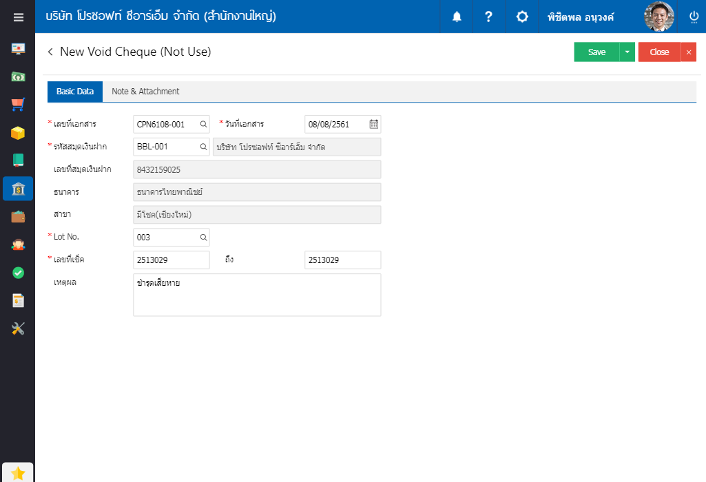Click the เหตุผล label

click(65, 282)
